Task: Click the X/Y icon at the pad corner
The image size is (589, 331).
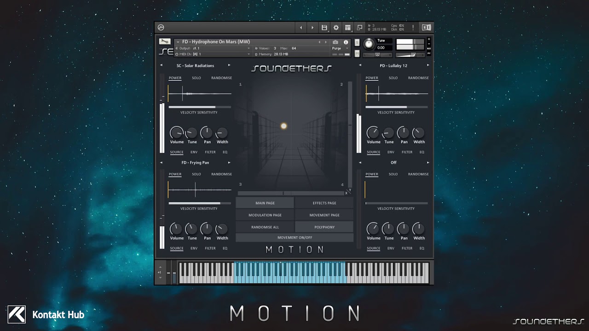Action: pyautogui.click(x=349, y=191)
